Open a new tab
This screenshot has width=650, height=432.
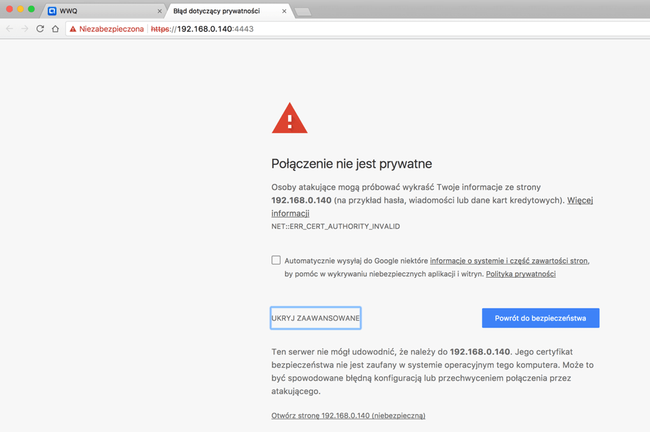click(x=303, y=12)
